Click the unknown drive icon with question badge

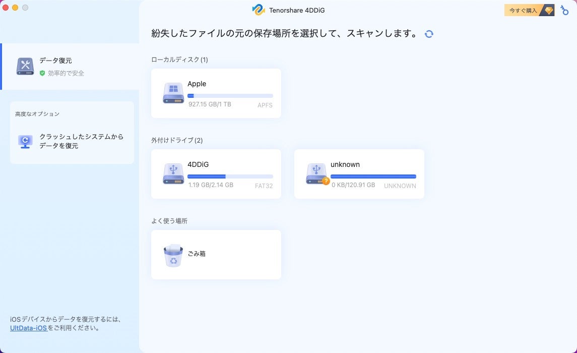coord(316,173)
